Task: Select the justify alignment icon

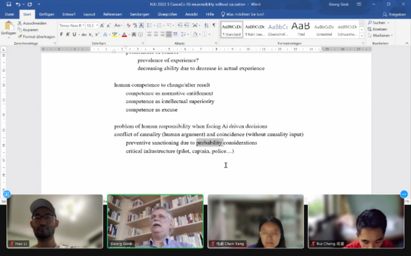Action: [x=169, y=34]
